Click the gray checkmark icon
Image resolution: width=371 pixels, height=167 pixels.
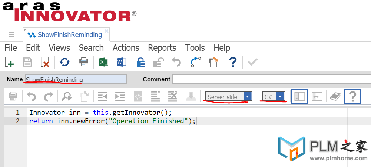coord(252,63)
